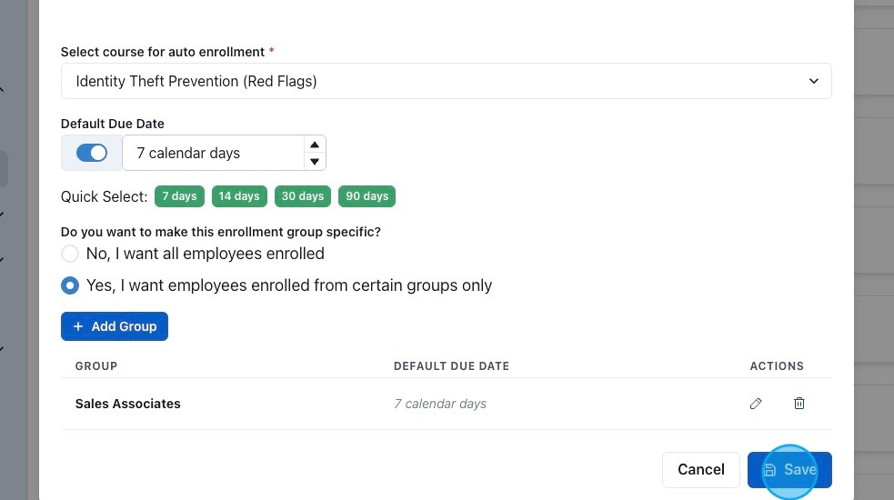
Task: Open the course auto enrollment dropdown
Action: [446, 81]
